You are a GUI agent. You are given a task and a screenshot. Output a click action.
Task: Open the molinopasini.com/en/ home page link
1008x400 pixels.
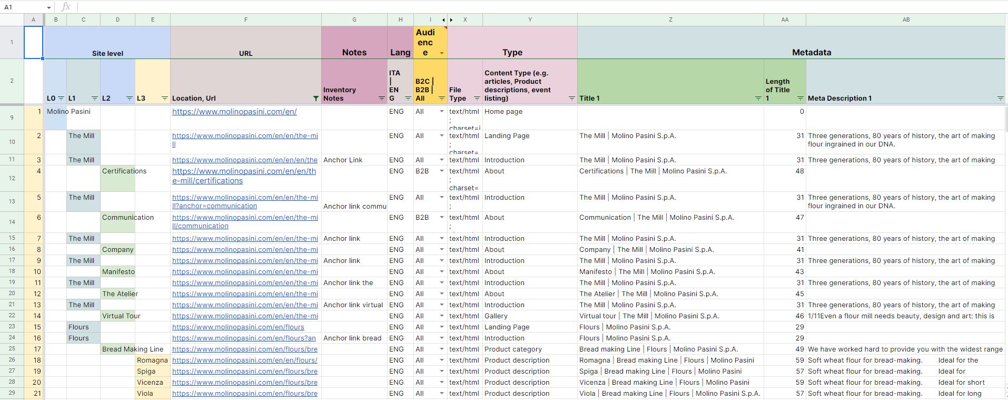[234, 112]
